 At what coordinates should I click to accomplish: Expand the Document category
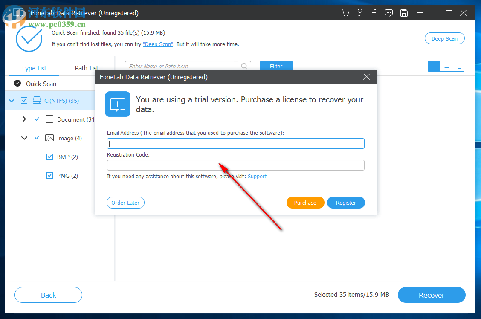(x=24, y=119)
